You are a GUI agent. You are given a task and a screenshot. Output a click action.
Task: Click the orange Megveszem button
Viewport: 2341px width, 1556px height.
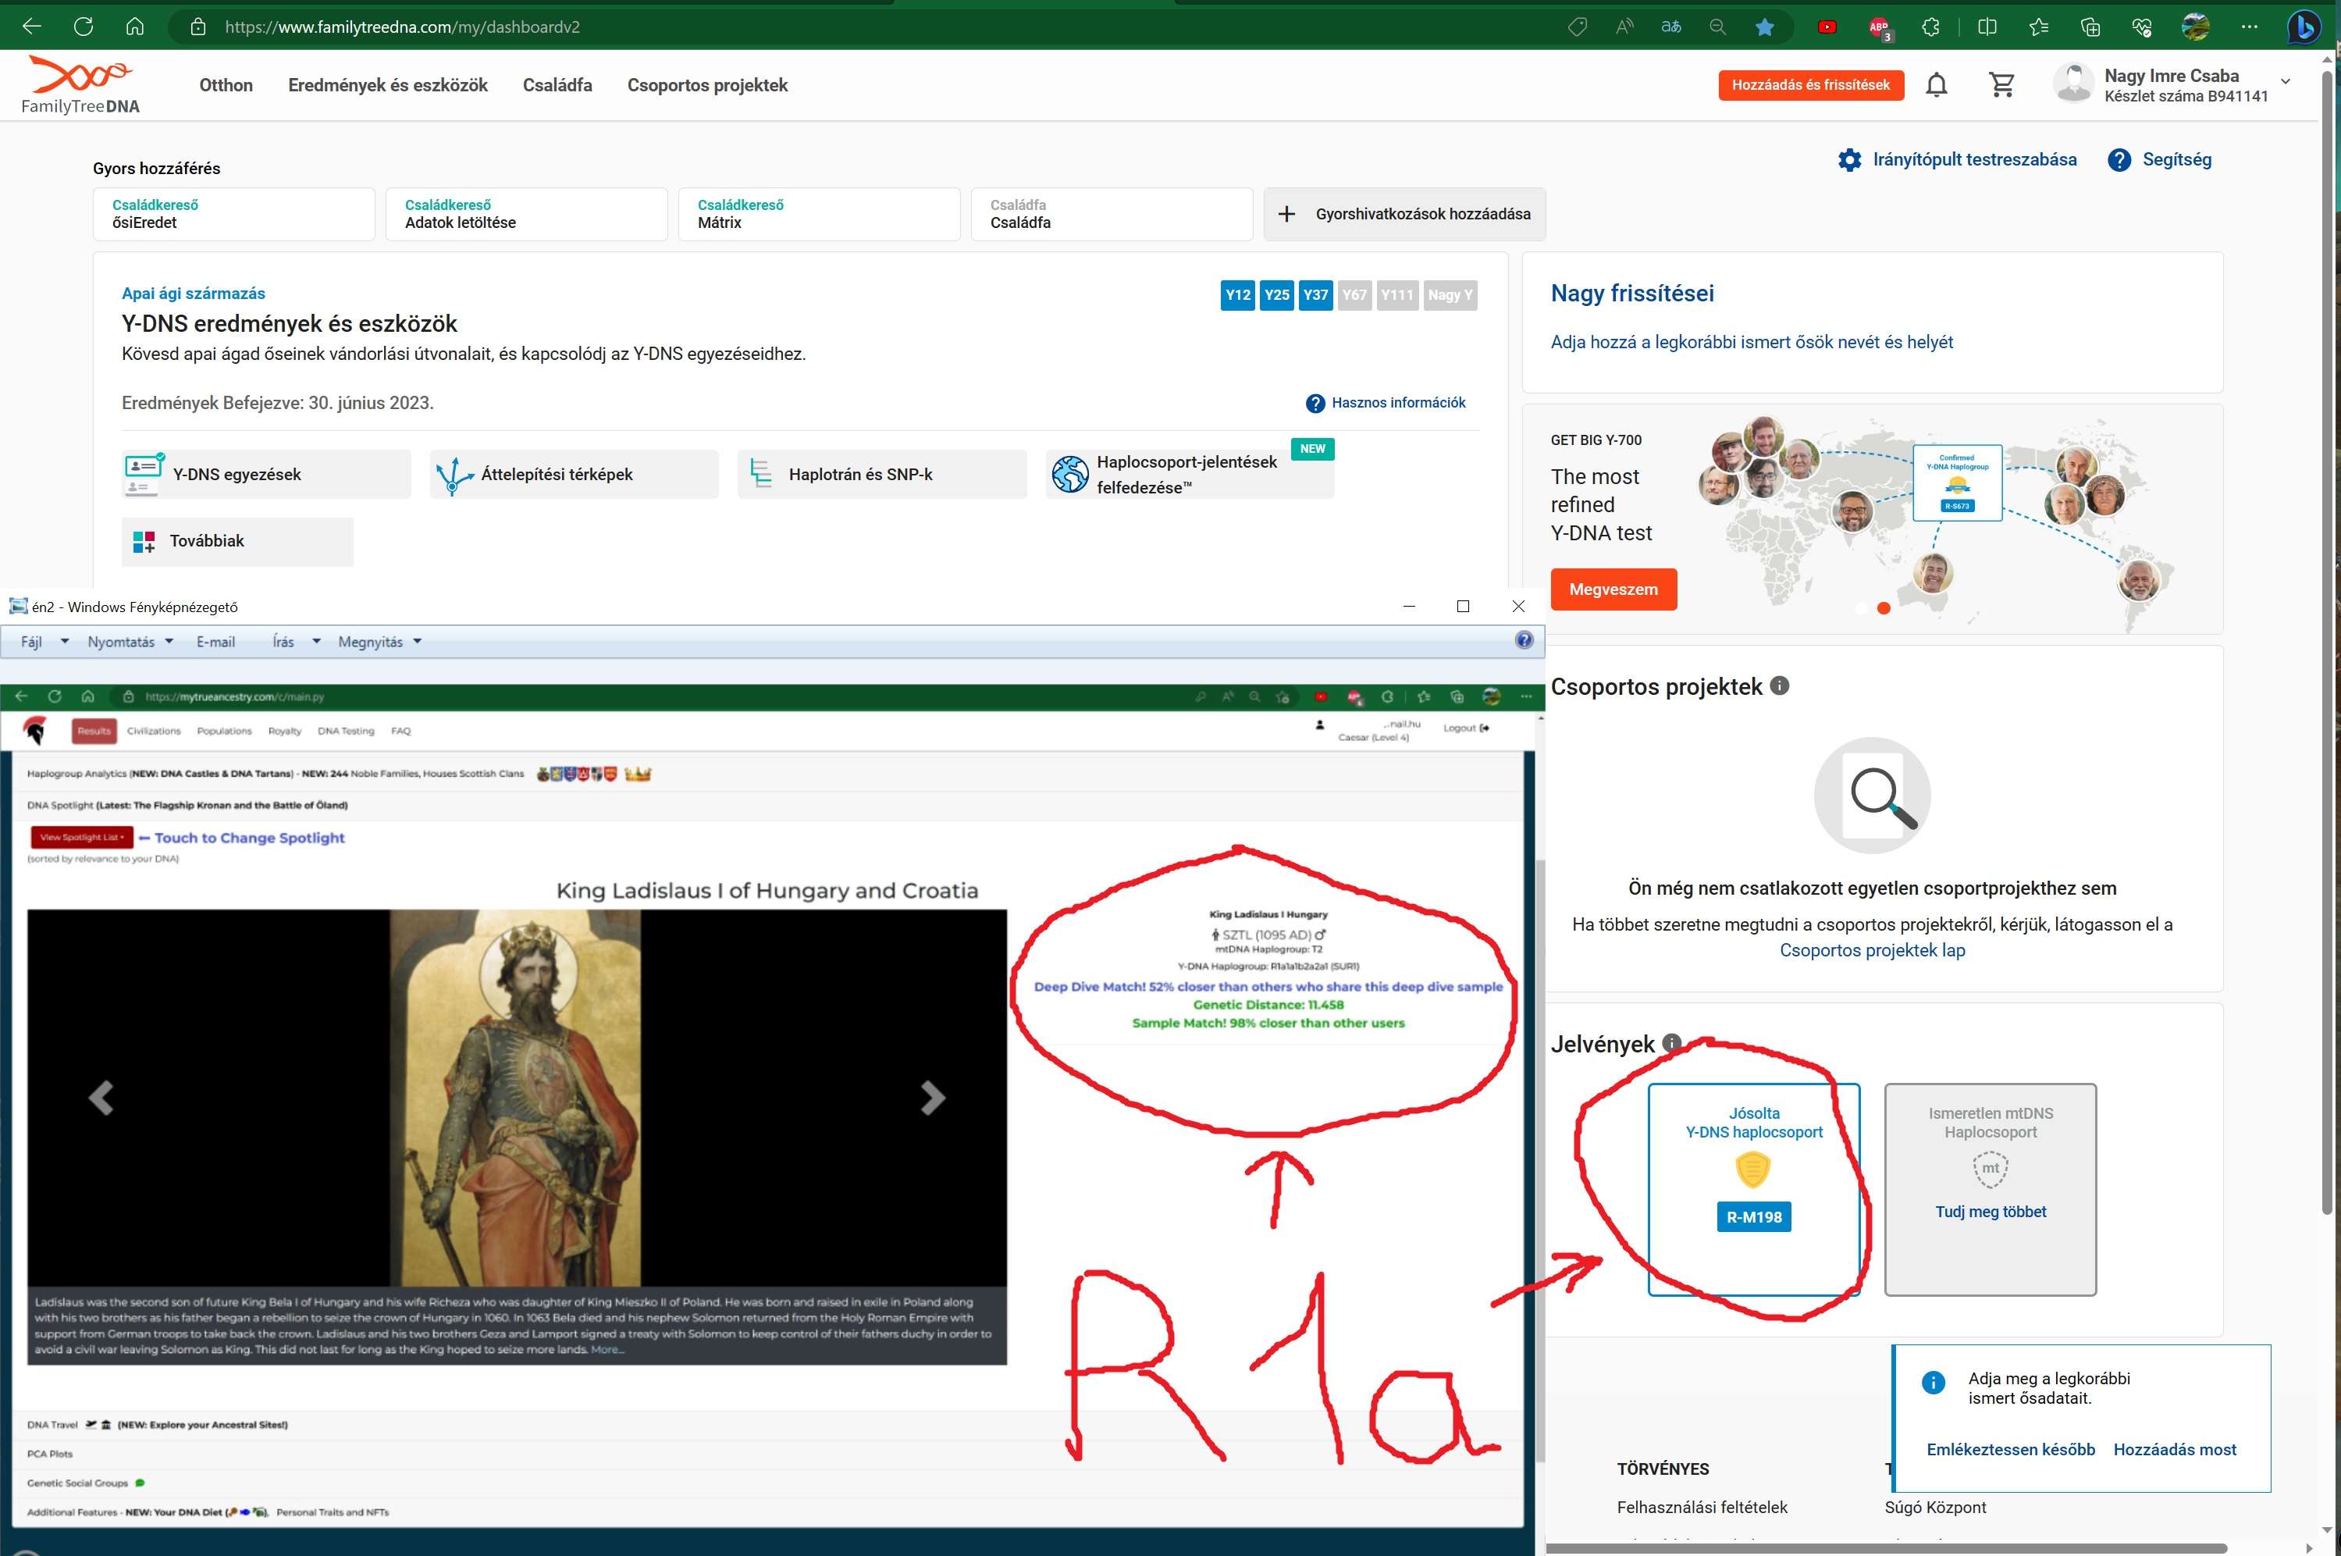click(1613, 589)
